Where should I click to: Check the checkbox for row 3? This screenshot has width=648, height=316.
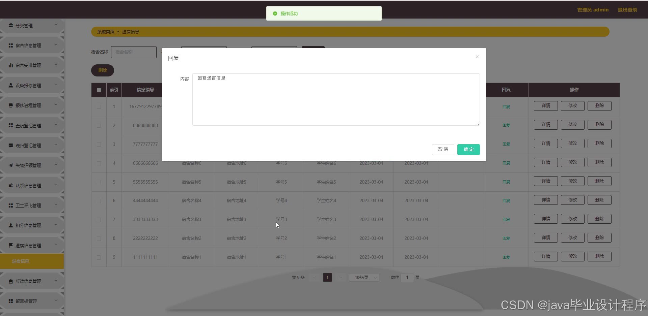pyautogui.click(x=99, y=144)
